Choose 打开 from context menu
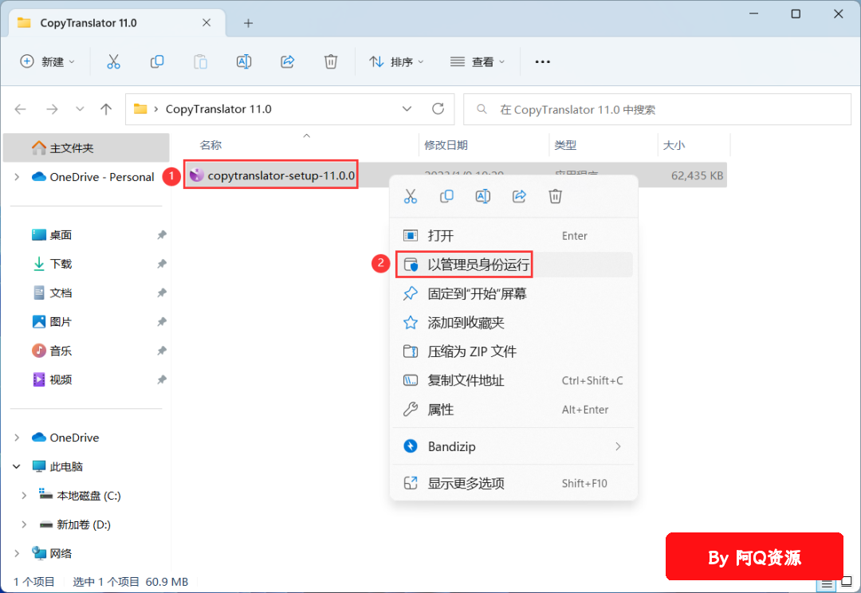 coord(513,236)
